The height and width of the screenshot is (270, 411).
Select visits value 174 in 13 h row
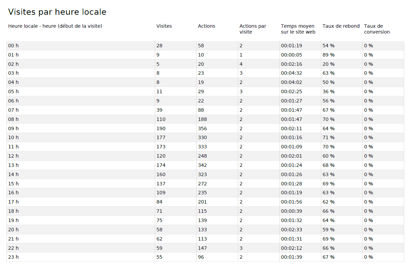click(x=161, y=165)
